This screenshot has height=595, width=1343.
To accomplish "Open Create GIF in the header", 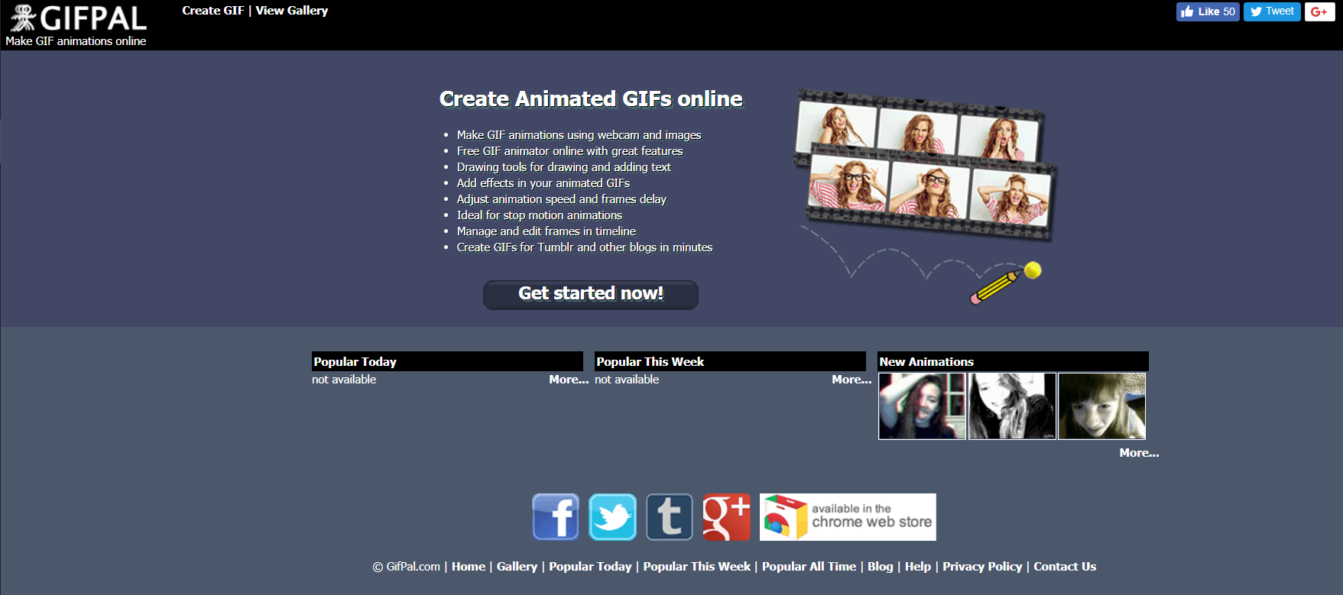I will (x=213, y=11).
